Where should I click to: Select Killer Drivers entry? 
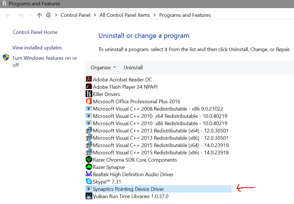point(106,94)
